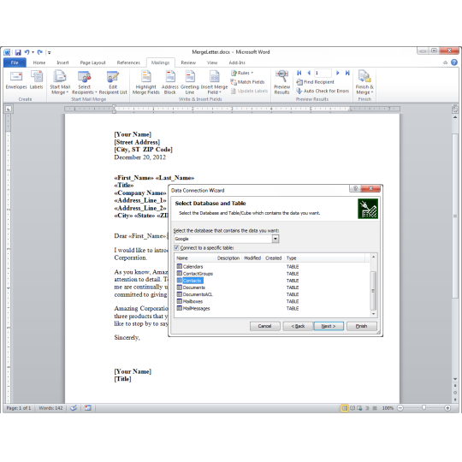Insert an Address Block
The height and width of the screenshot is (462, 462).
pyautogui.click(x=169, y=82)
